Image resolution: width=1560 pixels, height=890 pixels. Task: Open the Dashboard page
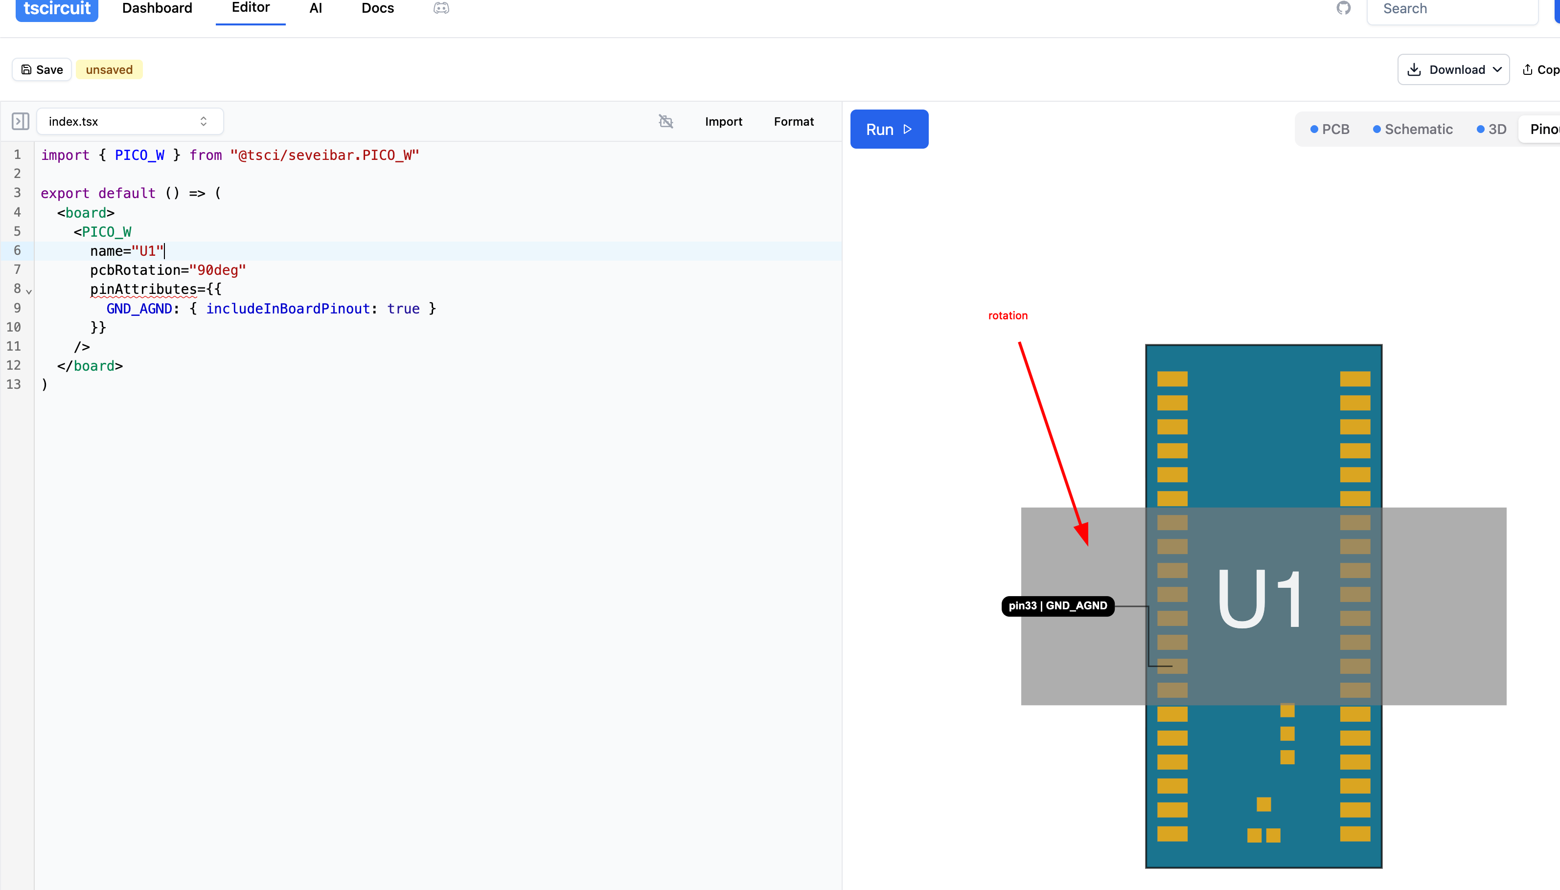click(157, 9)
